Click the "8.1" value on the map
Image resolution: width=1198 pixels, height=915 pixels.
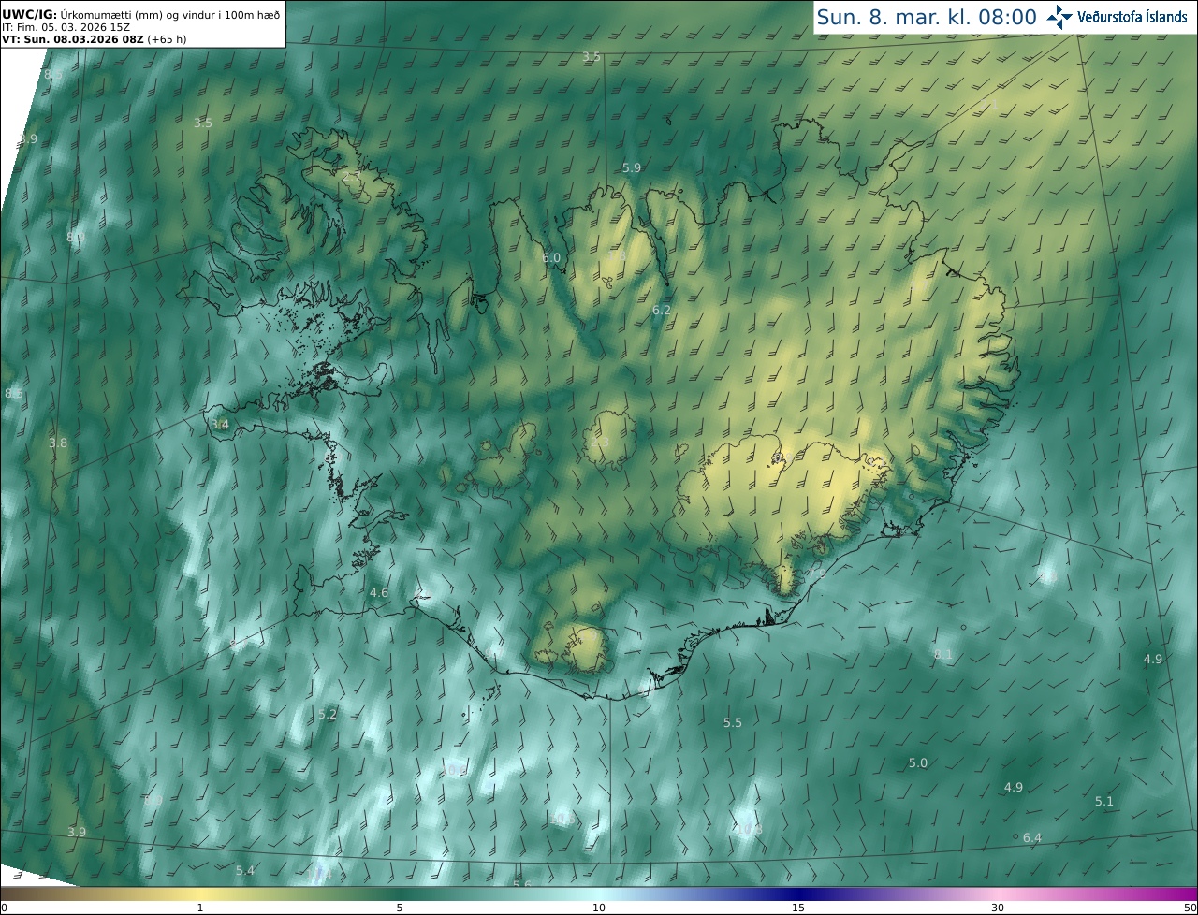tap(943, 655)
